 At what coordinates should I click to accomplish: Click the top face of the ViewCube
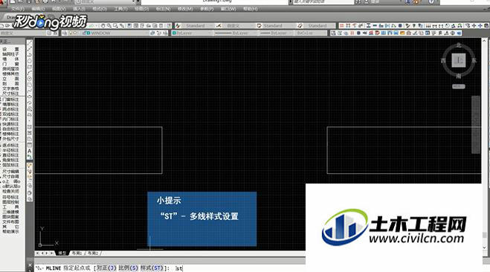459,60
